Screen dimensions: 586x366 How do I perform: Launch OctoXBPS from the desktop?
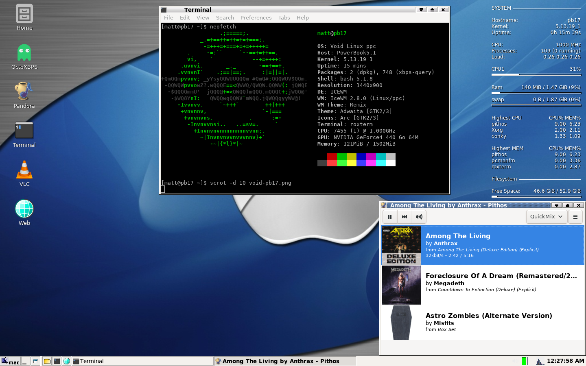[24, 56]
